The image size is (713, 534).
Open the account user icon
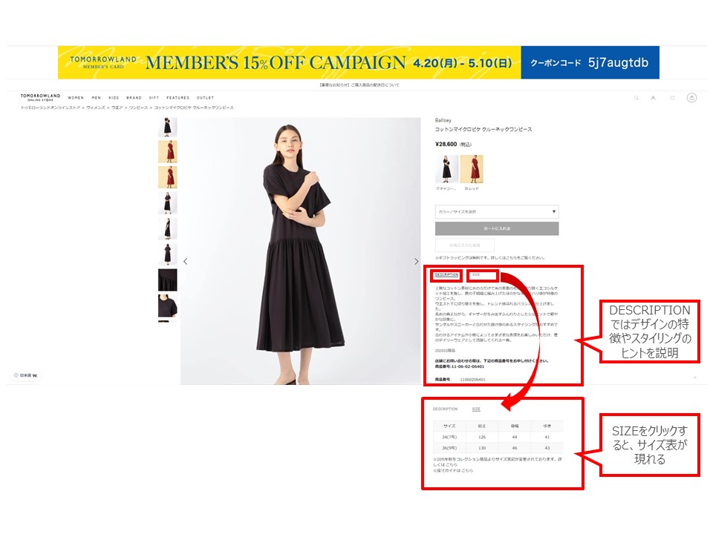coord(653,98)
